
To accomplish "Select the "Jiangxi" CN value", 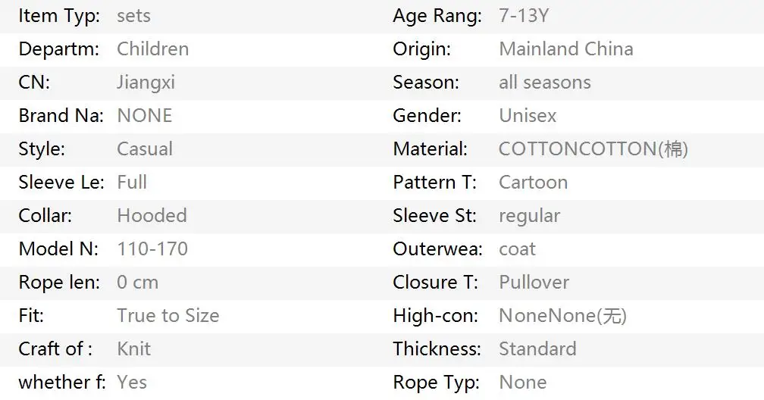I will (x=146, y=83).
